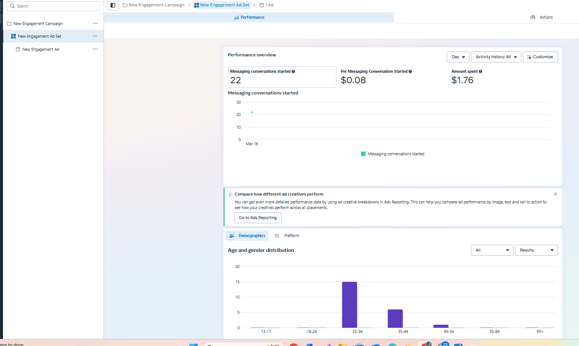The width and height of the screenshot is (579, 346).
Task: Open the Day time-range dropdown
Action: (458, 57)
